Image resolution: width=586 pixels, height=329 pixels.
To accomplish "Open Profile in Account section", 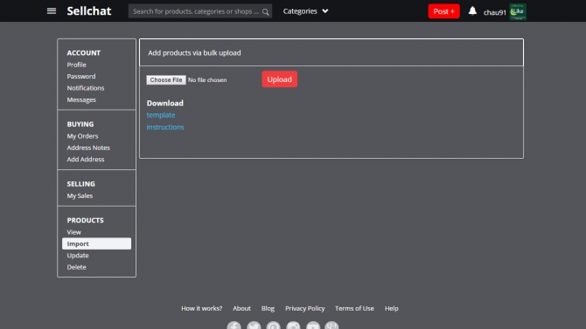I will coord(77,65).
